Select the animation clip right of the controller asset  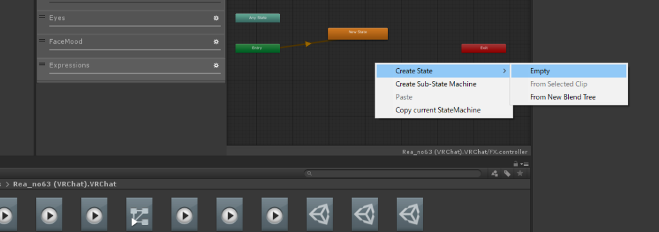click(184, 215)
